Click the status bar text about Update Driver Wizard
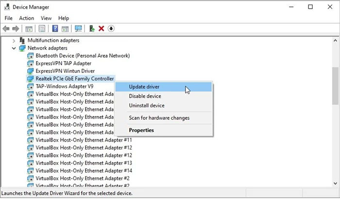 67,193
